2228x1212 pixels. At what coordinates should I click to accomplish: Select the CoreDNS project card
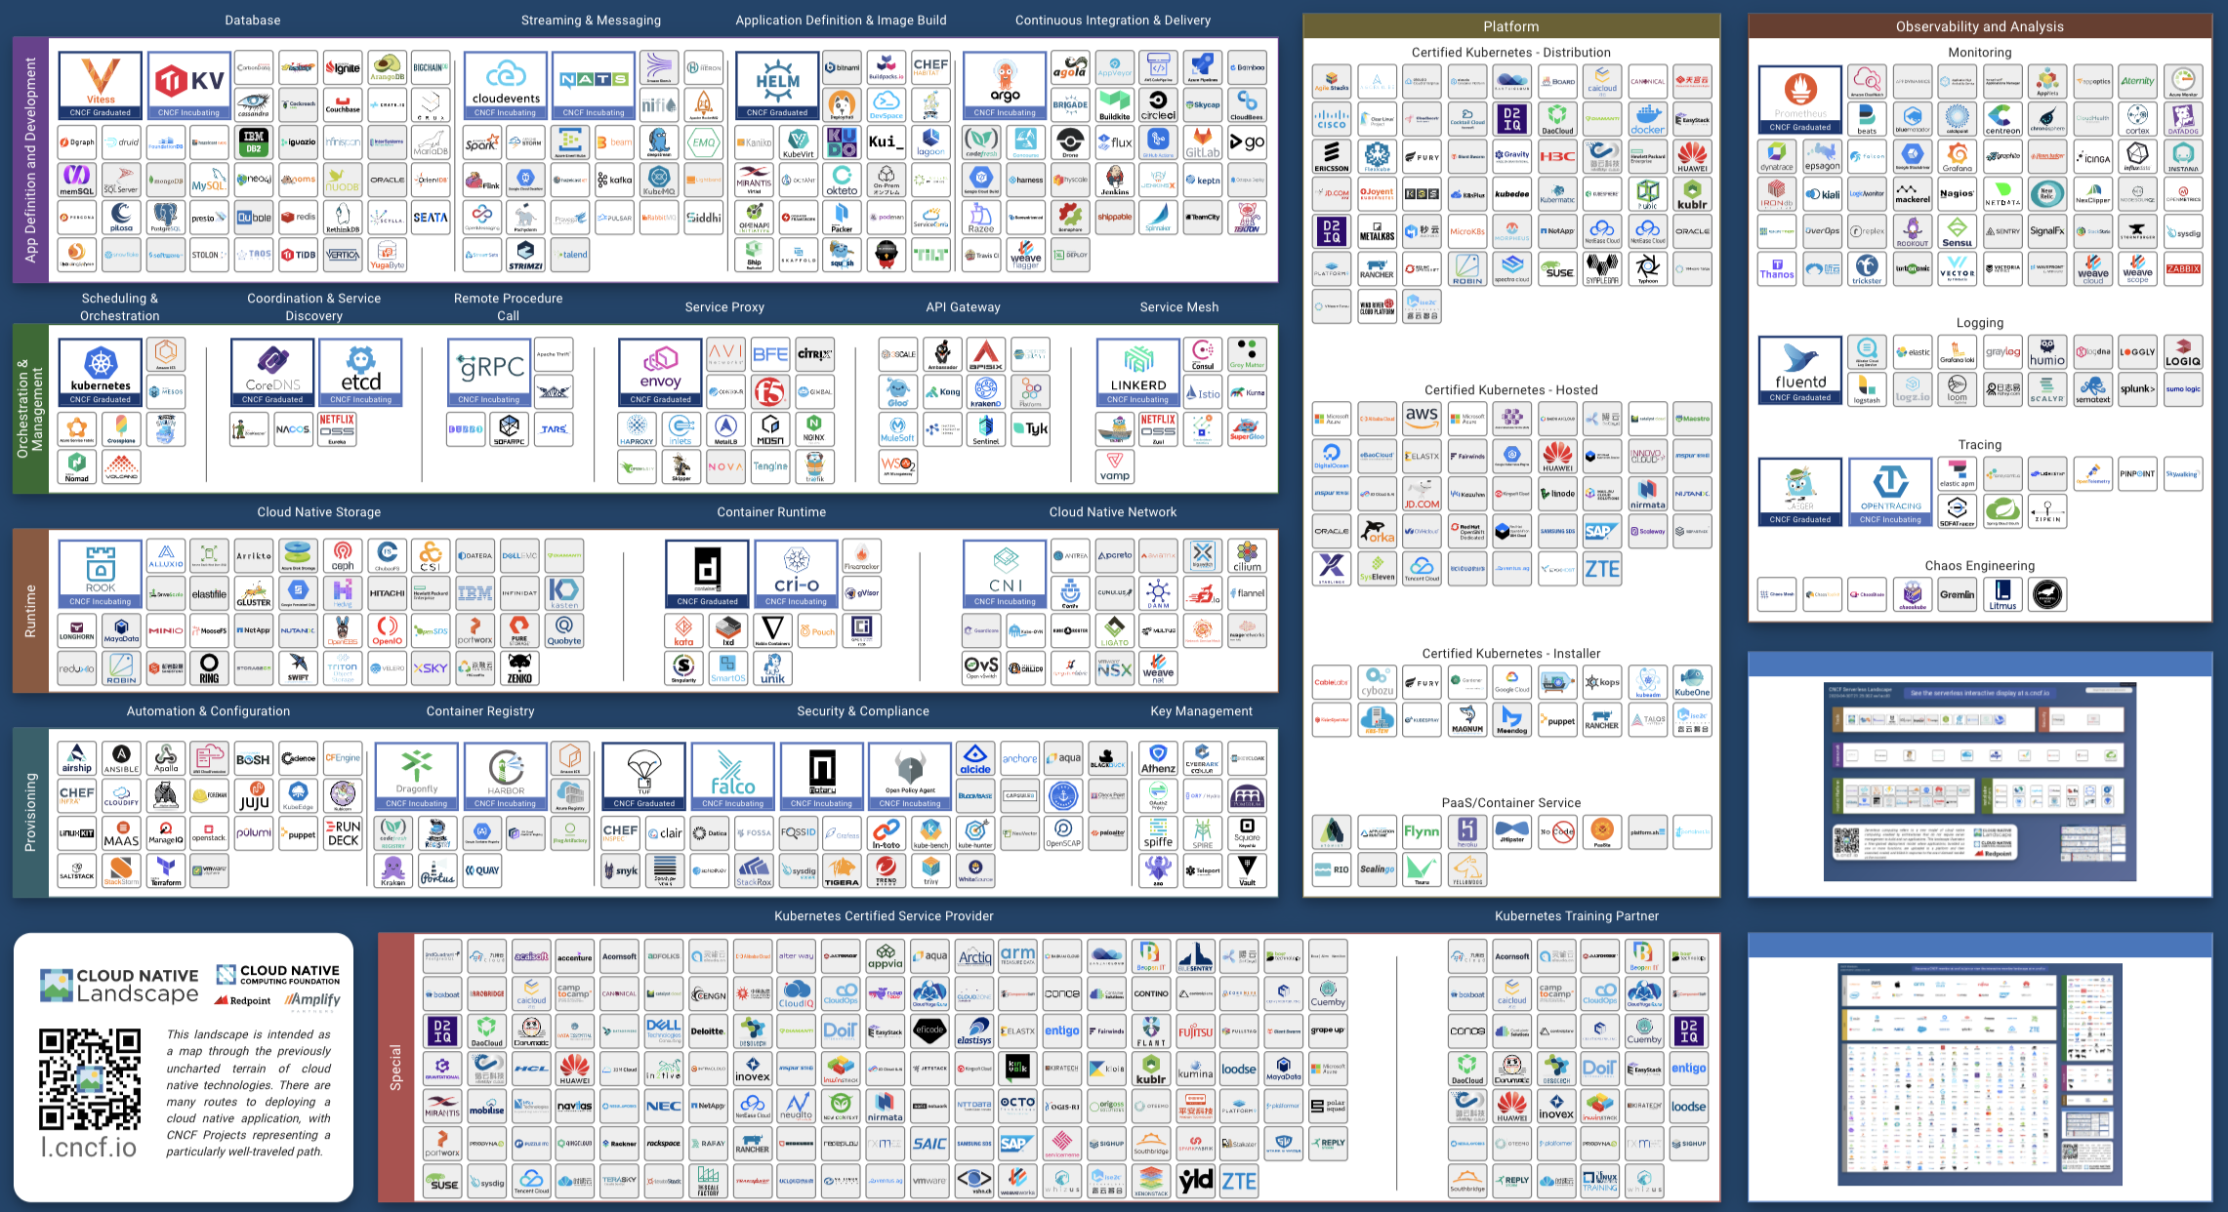[x=272, y=371]
